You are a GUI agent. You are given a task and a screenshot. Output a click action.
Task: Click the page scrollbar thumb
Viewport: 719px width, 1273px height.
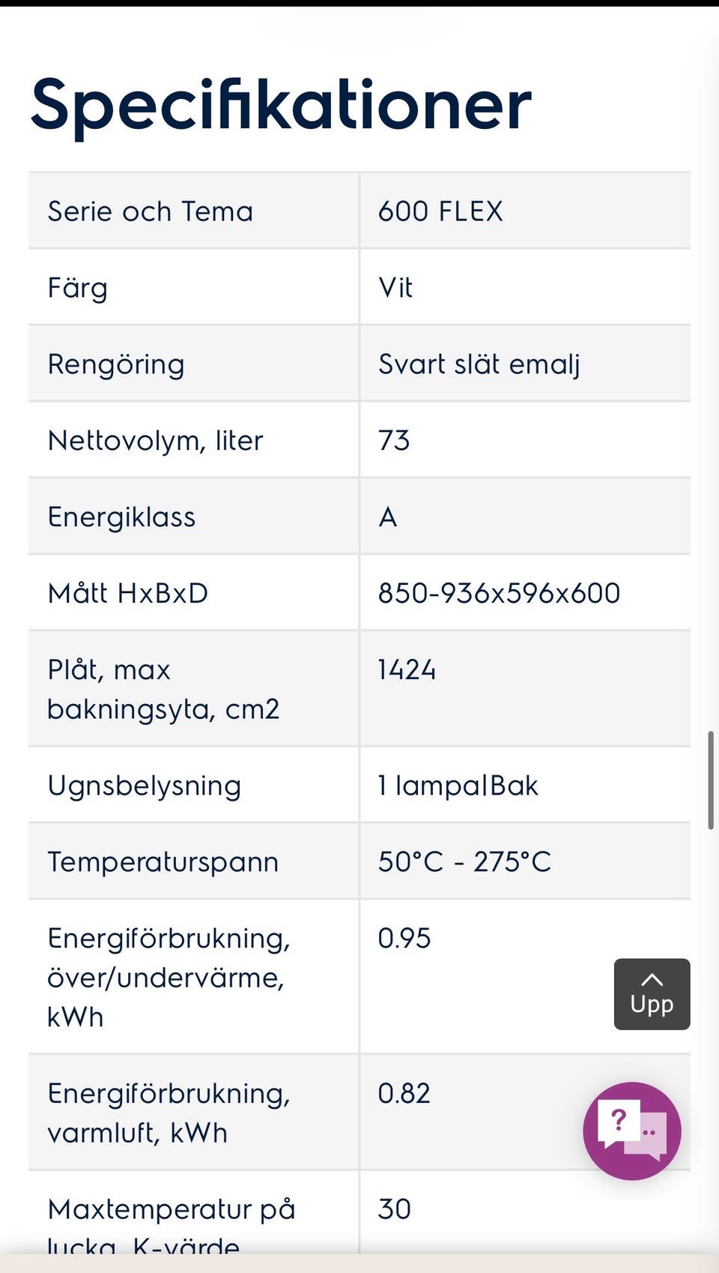coord(711,780)
